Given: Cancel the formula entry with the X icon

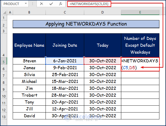Looking at the screenshot, I should coord(42,4).
